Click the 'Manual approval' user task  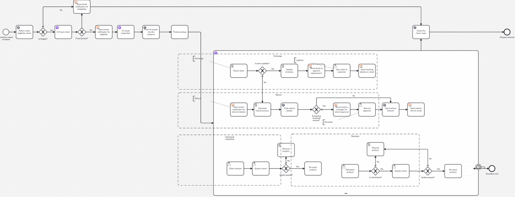click(367, 110)
